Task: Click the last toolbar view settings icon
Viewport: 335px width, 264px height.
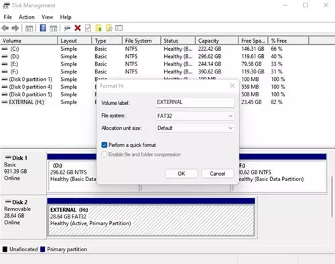Action: click(119, 28)
